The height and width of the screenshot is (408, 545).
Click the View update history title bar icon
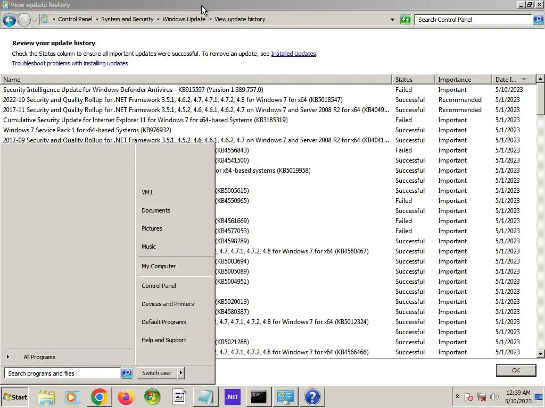pyautogui.click(x=5, y=4)
